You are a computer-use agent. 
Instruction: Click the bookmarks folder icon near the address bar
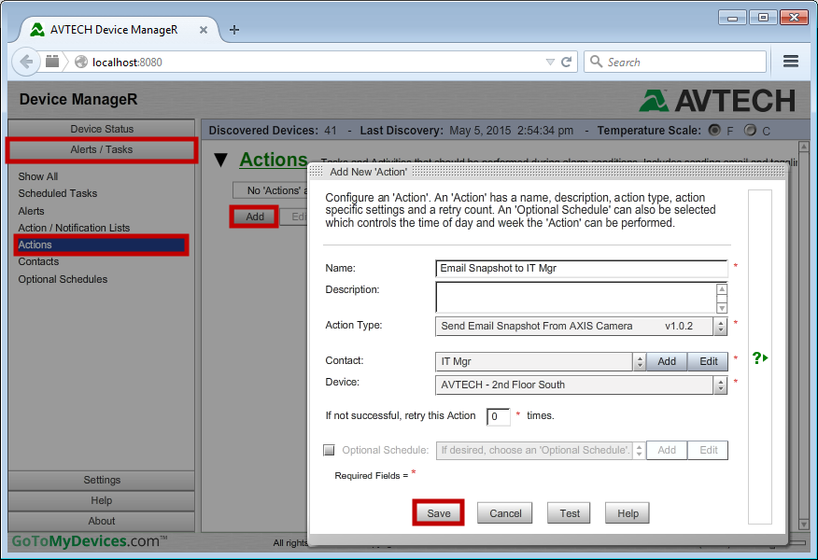click(51, 62)
